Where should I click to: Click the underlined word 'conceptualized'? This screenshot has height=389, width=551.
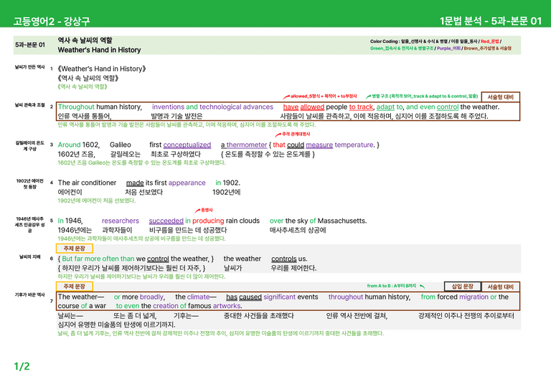coord(187,145)
